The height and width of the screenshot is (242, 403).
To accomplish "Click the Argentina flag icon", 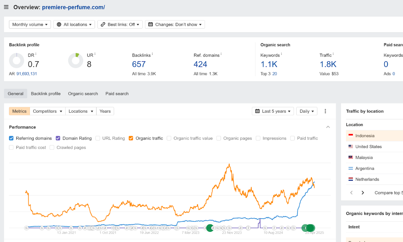I will pos(350,169).
